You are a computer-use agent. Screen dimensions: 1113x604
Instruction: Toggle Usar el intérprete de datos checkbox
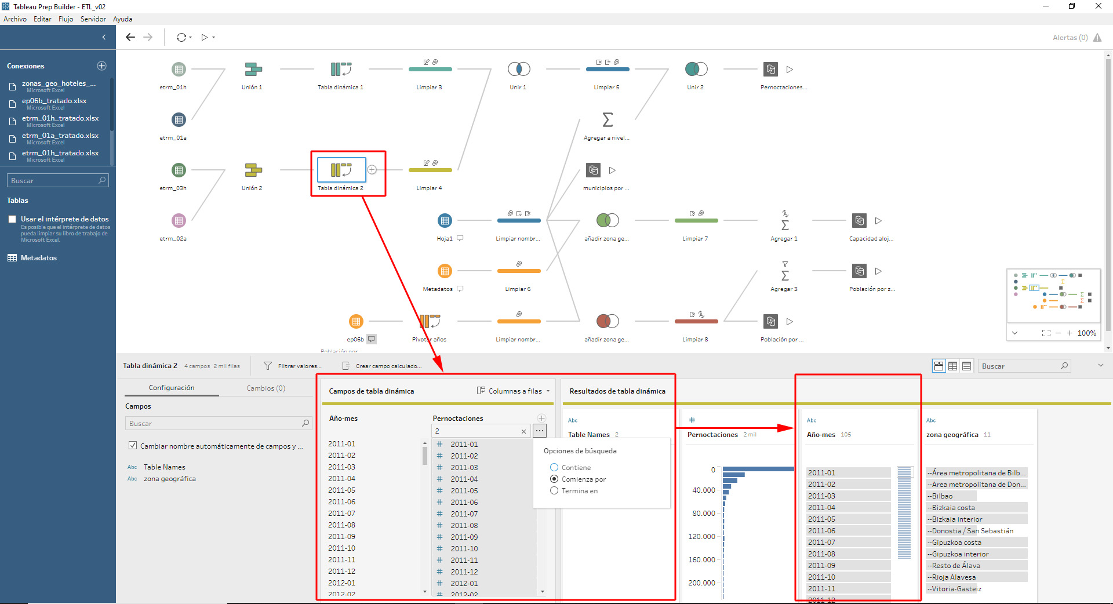point(12,219)
